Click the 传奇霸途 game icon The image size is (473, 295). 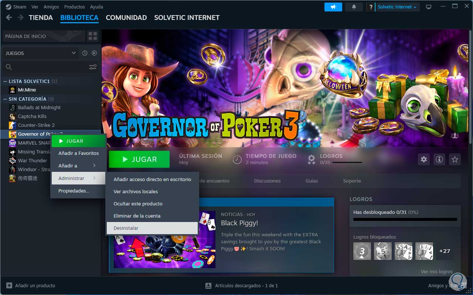pos(13,178)
